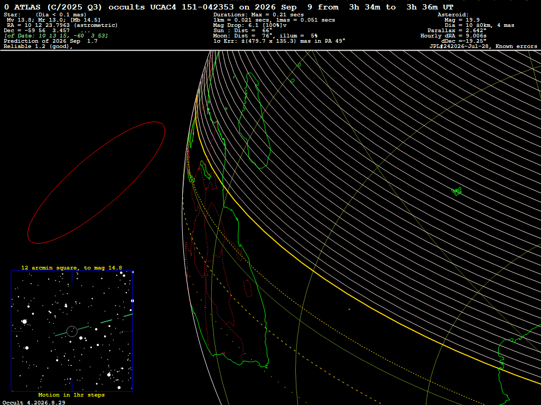
Task: Click the green asteroid motion track line
Action: click(94, 325)
